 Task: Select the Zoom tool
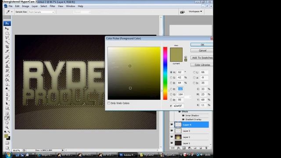coord(7,127)
